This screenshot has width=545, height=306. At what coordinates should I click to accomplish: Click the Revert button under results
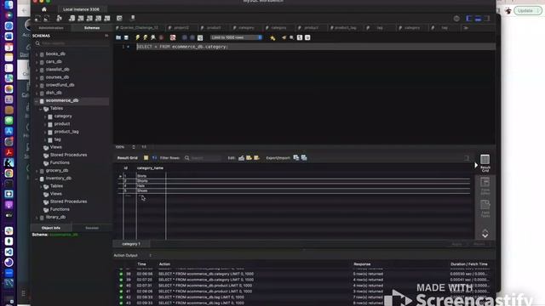pos(479,244)
